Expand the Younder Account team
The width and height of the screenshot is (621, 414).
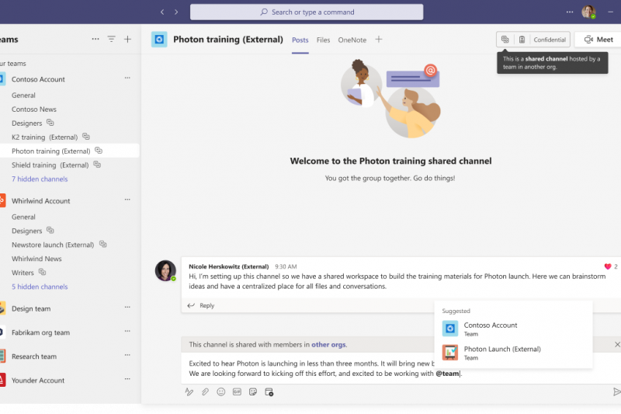point(38,381)
